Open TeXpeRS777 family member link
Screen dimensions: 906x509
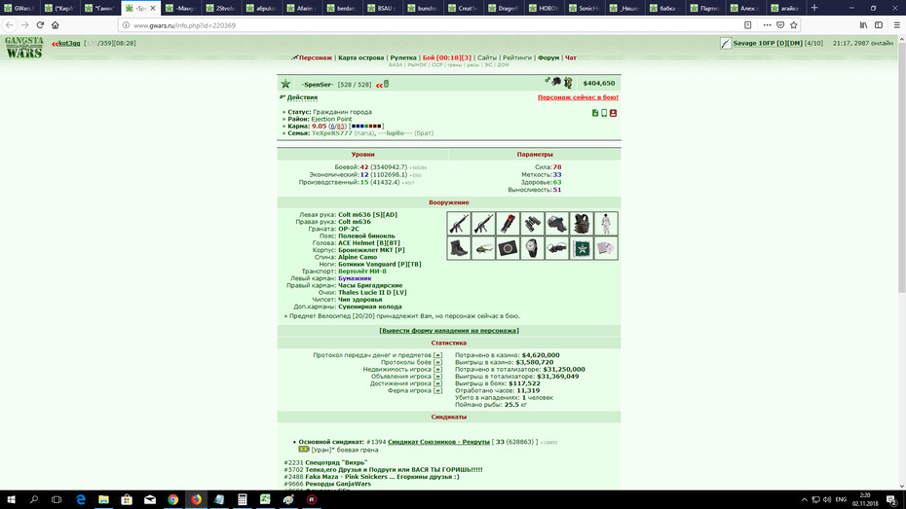[331, 133]
